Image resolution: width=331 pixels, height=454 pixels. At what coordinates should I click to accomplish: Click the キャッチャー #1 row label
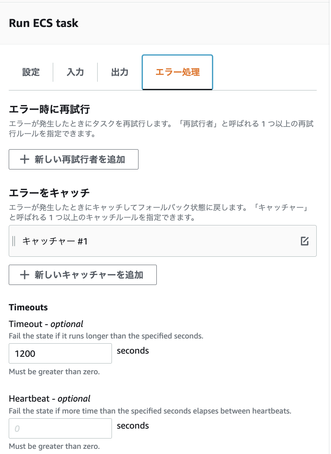pyautogui.click(x=48, y=240)
